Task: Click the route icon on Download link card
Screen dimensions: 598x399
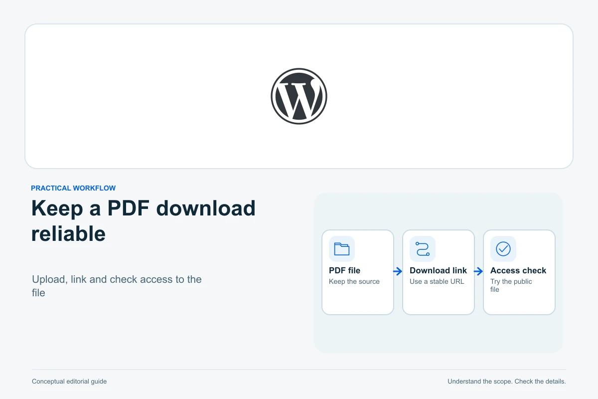Action: tap(423, 249)
